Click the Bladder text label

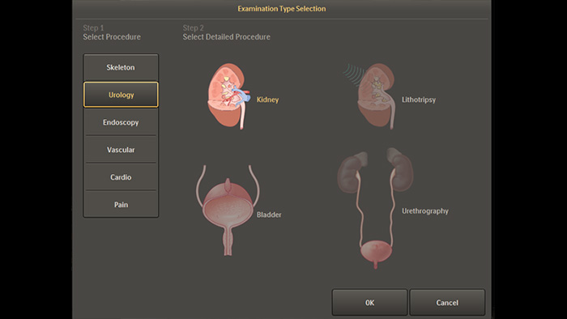269,215
